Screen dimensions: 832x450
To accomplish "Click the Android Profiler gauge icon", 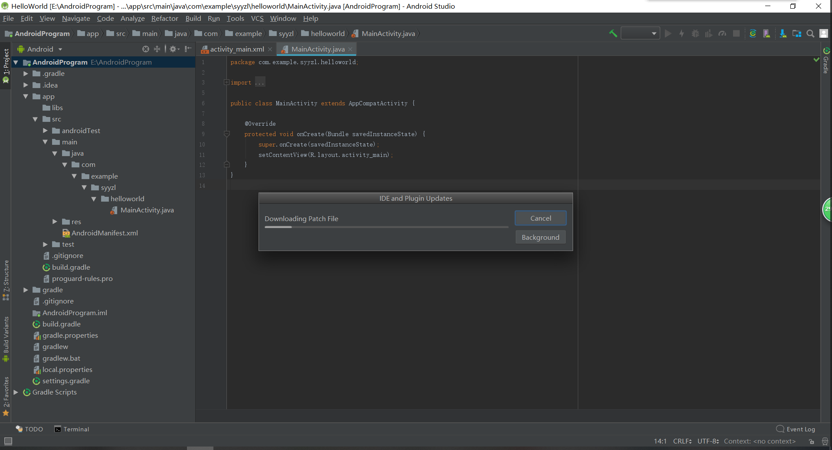I will pyautogui.click(x=722, y=33).
